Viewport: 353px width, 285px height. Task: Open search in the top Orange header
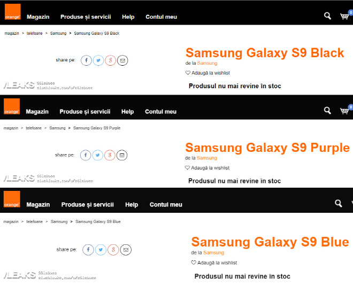click(327, 16)
